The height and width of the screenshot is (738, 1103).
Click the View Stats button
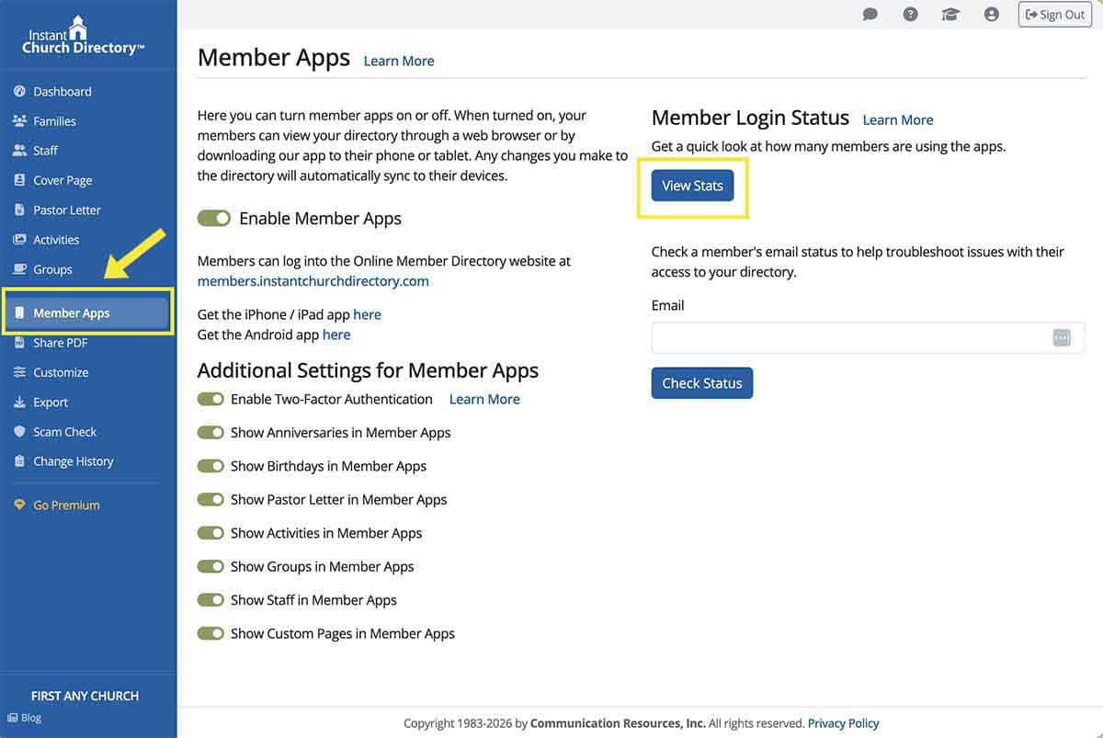692,186
